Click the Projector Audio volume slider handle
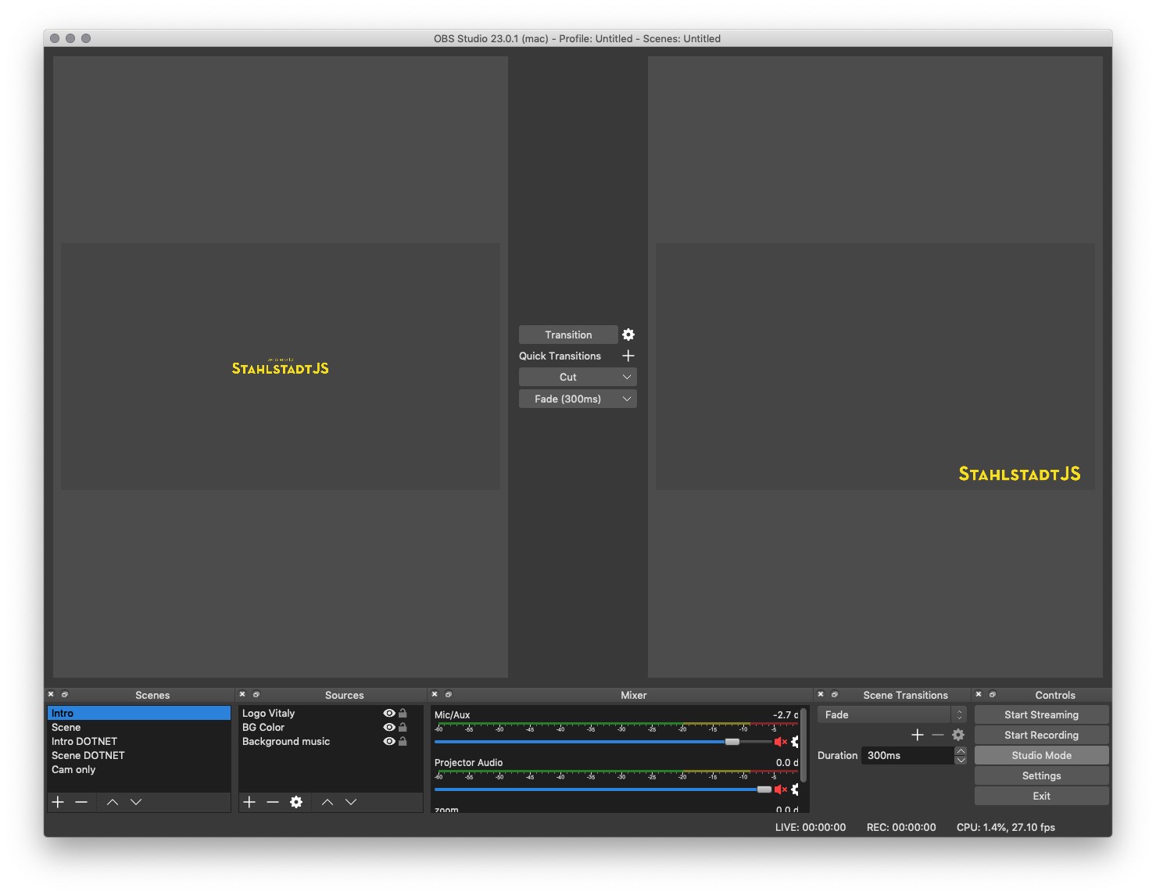The height and width of the screenshot is (895, 1156). pyautogui.click(x=764, y=789)
